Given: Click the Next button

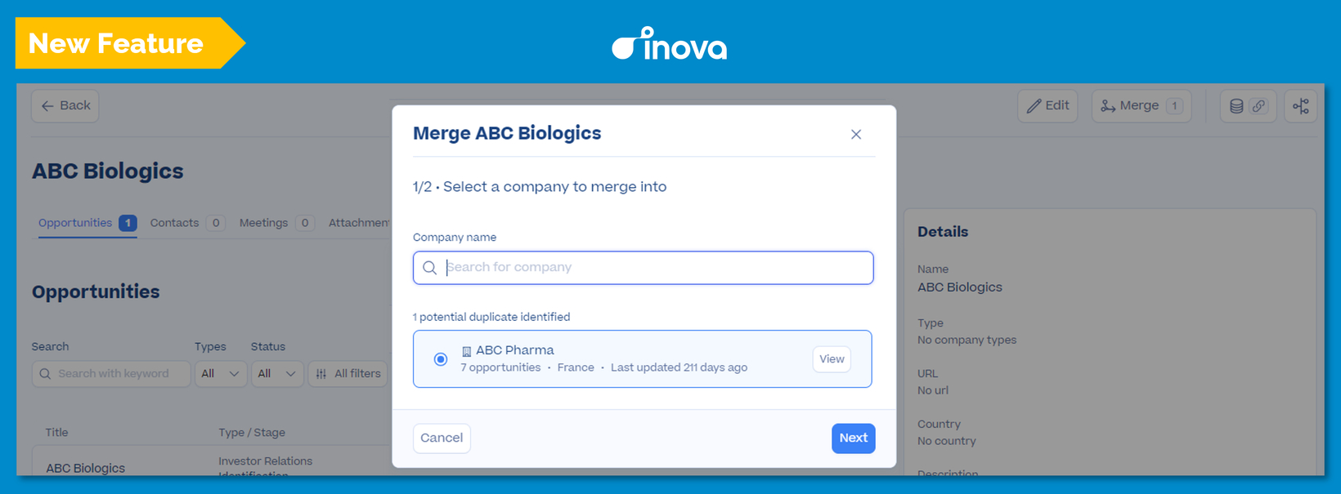Looking at the screenshot, I should point(854,438).
